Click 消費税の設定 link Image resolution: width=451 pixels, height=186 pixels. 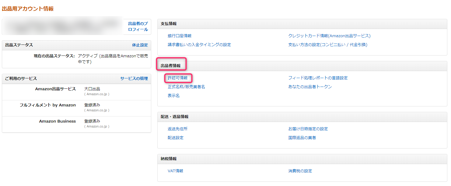300,171
